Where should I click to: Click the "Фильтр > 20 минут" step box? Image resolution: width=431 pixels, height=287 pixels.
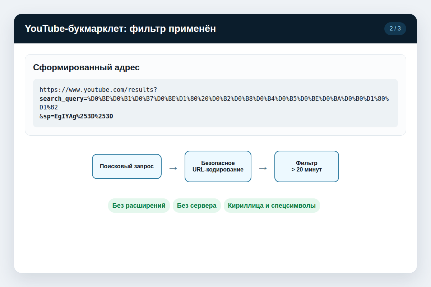307,166
